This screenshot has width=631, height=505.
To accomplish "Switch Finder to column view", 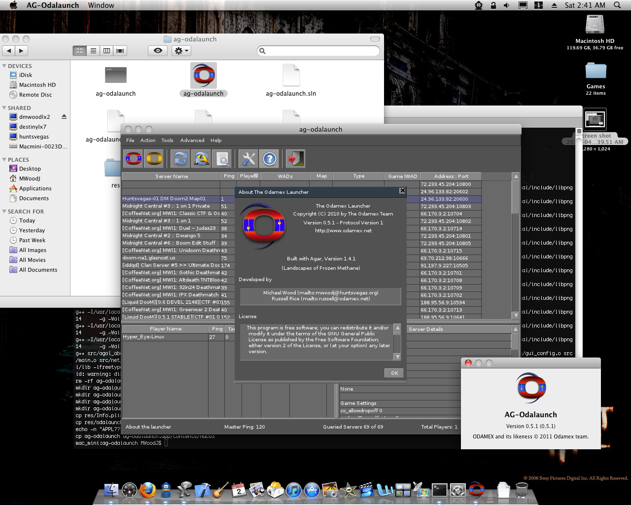I will pyautogui.click(x=106, y=51).
